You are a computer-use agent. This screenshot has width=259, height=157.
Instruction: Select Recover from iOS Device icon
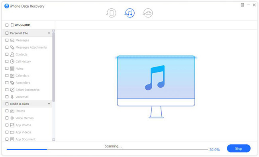tap(111, 13)
